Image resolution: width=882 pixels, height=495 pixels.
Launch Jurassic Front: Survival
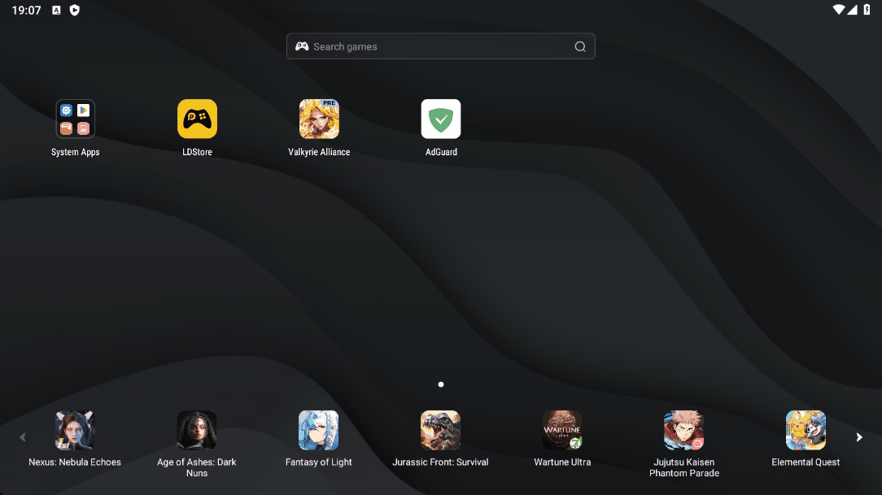[440, 431]
